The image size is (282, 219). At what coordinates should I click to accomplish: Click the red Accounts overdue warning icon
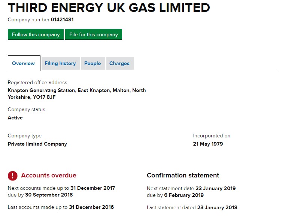[13, 176]
